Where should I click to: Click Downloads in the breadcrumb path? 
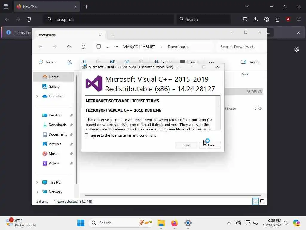(x=178, y=47)
